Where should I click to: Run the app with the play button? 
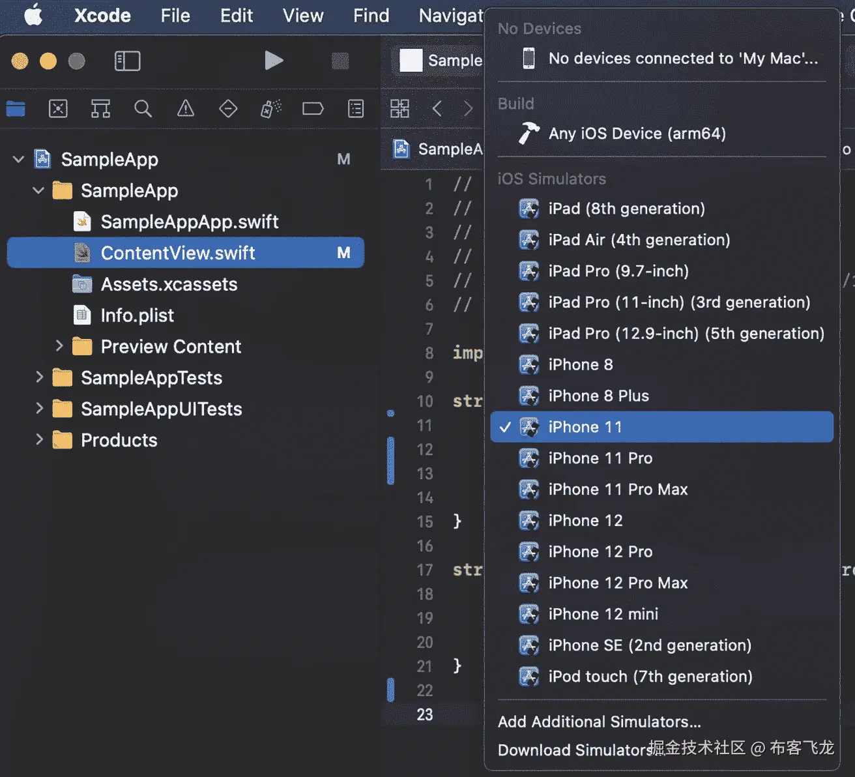point(274,61)
